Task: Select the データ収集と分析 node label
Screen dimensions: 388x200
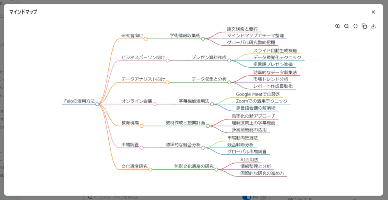Action: pos(209,79)
